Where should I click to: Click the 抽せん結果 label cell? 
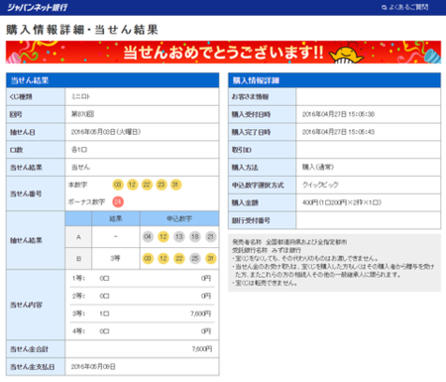pyautogui.click(x=36, y=240)
